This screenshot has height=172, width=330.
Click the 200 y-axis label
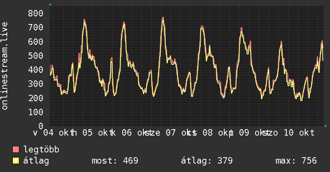click(x=36, y=98)
